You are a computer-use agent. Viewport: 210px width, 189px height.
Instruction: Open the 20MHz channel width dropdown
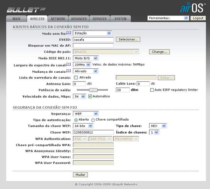tap(82, 65)
